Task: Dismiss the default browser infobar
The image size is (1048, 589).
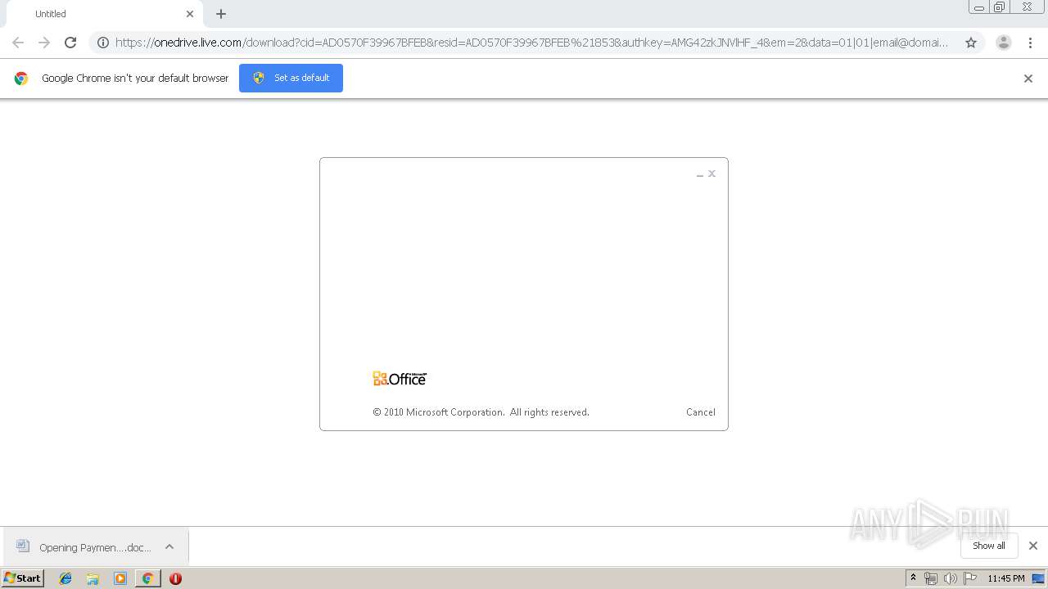Action: pyautogui.click(x=1028, y=79)
